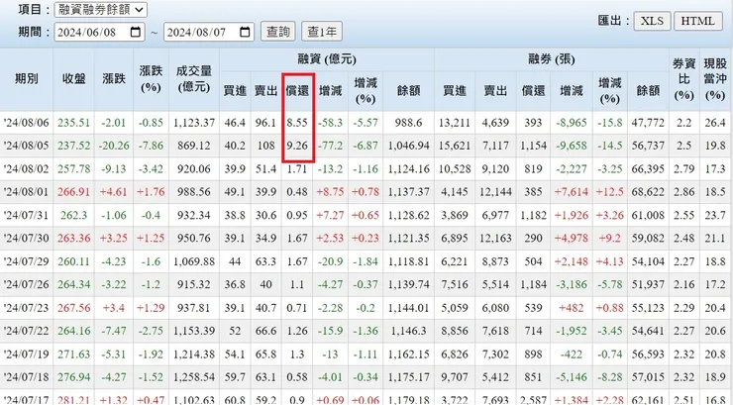Click the margin balance 988.6

click(408, 123)
